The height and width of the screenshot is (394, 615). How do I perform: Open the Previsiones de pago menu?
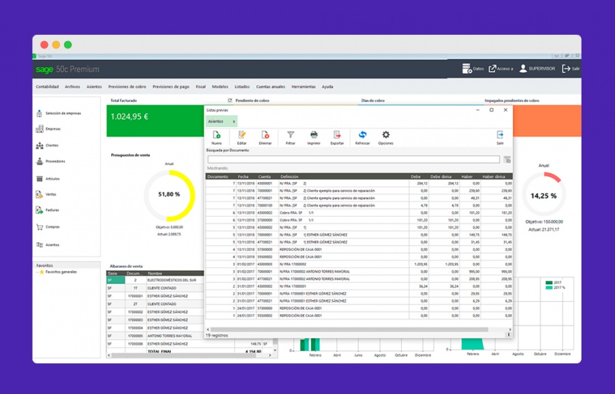171,87
